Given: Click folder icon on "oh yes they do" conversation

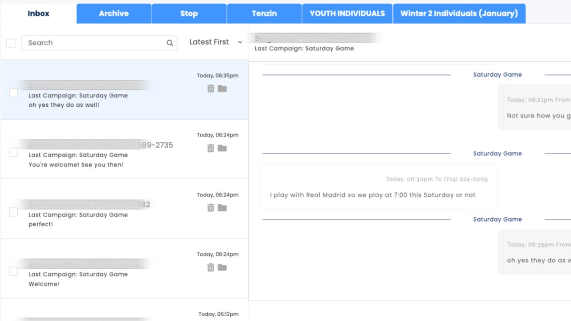Looking at the screenshot, I should [x=222, y=89].
